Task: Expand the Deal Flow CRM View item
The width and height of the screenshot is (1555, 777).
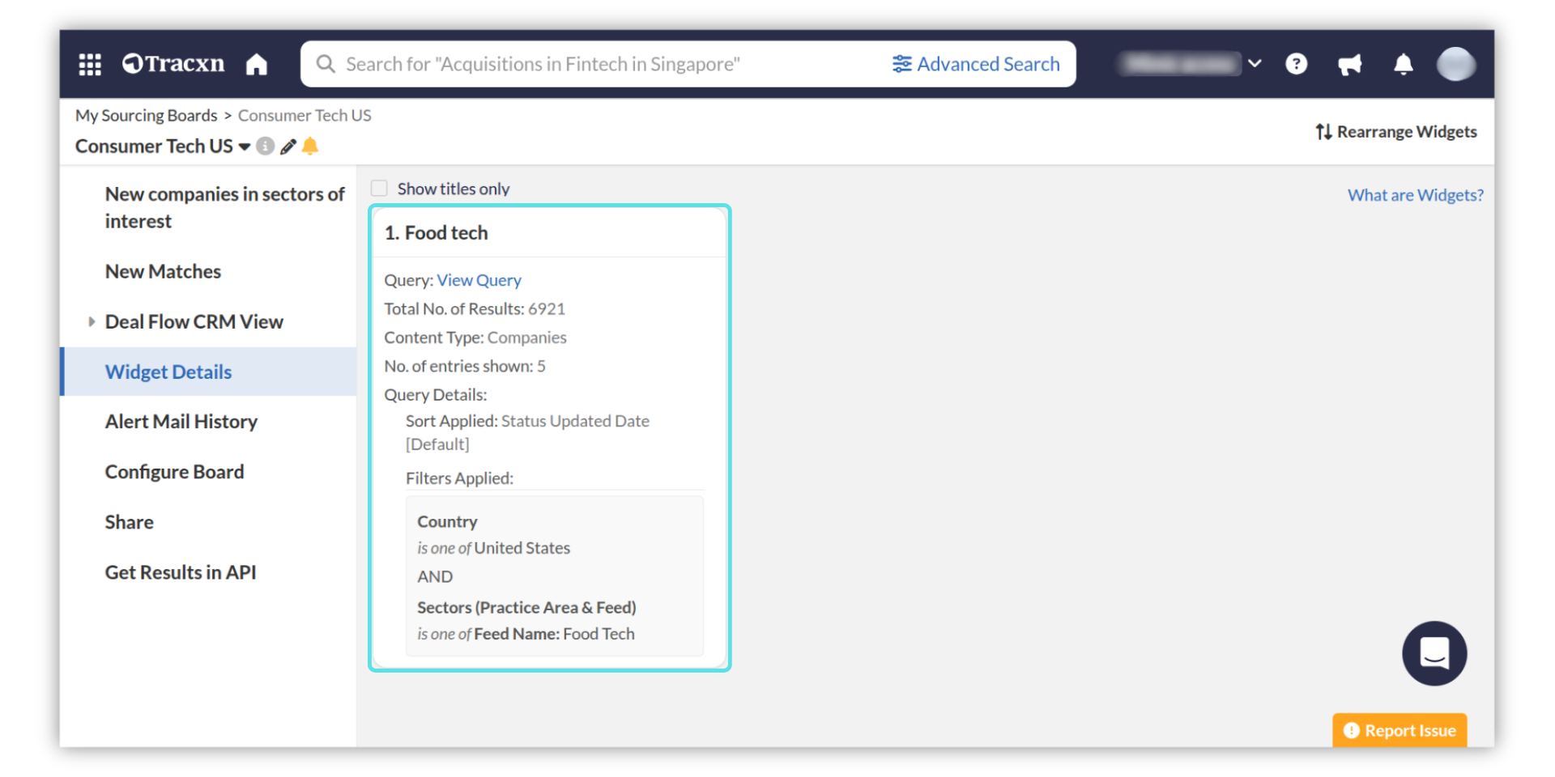Action: coord(92,321)
